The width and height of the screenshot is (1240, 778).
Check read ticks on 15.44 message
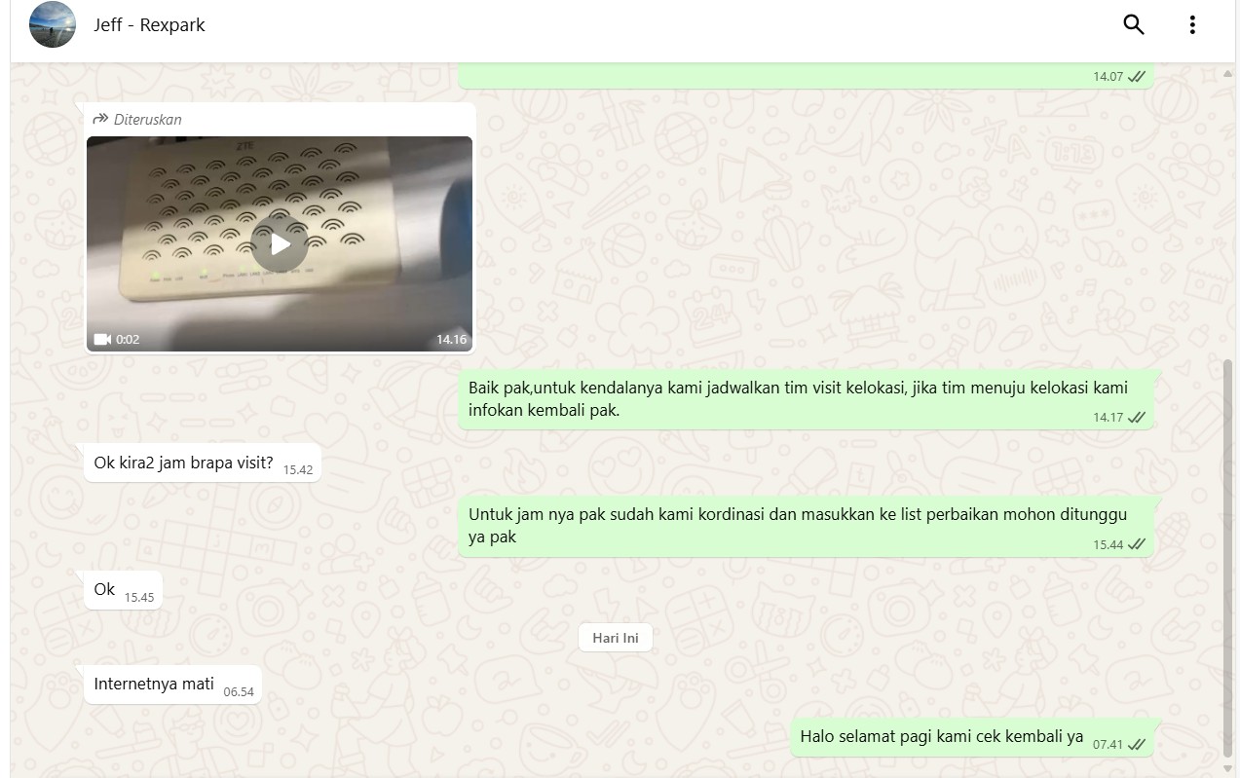tap(1136, 545)
